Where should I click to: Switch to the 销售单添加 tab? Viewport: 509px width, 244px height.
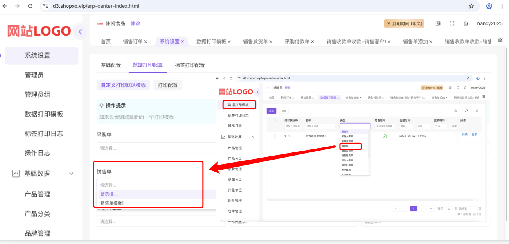[x=415, y=41]
